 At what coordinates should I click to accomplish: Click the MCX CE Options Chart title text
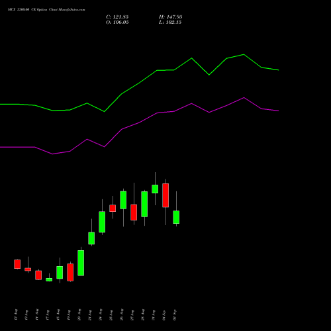[x=46, y=9]
